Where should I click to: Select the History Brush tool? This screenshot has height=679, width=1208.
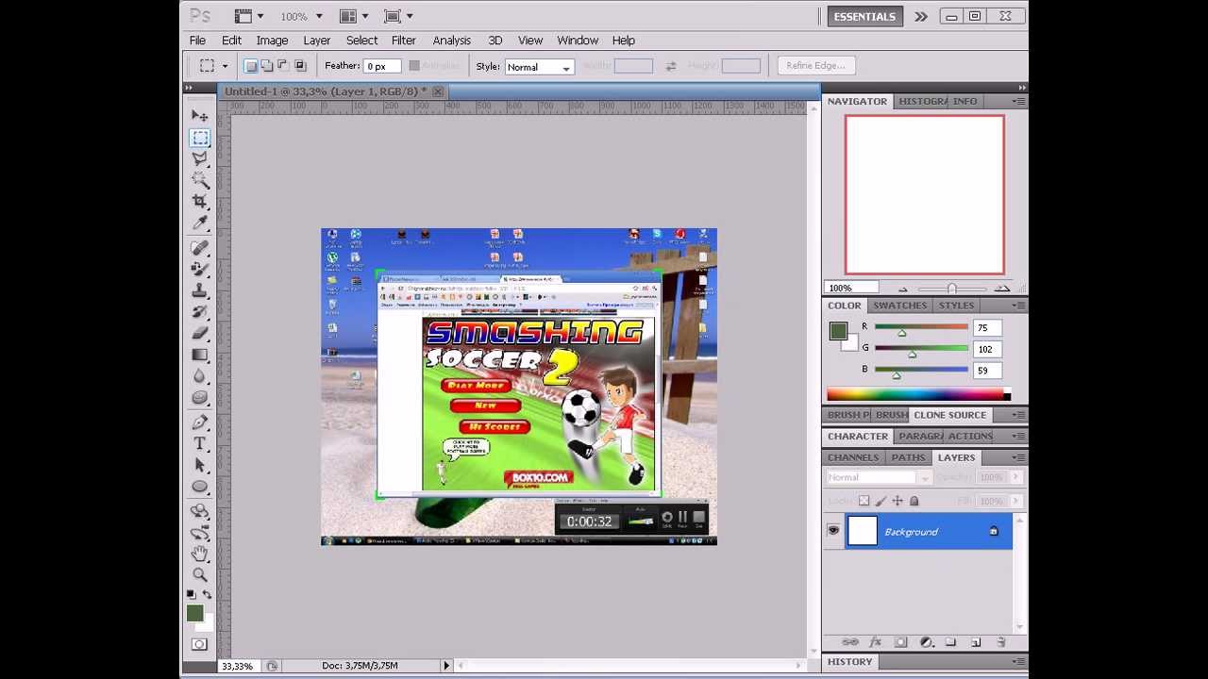coord(200,311)
